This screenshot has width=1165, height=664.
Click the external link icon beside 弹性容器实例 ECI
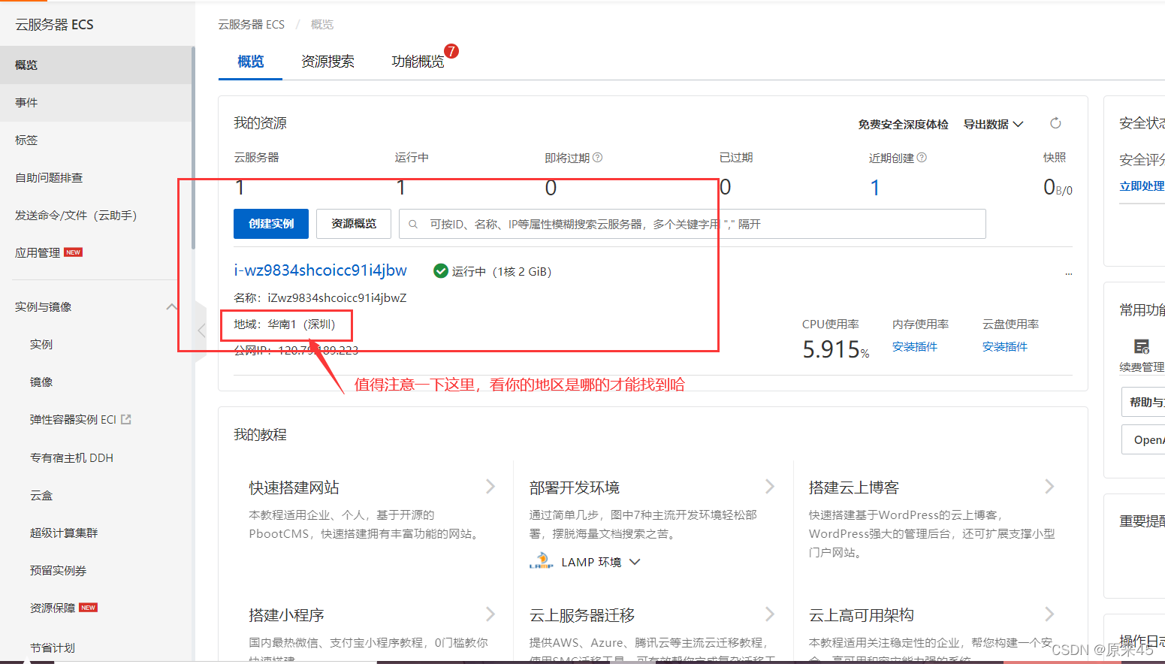point(125,419)
